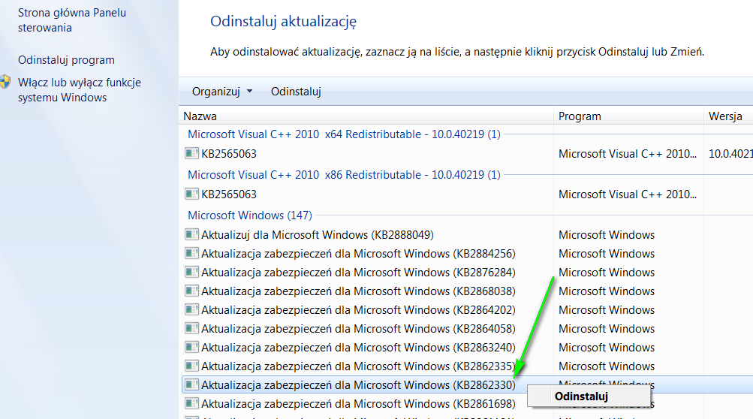Open the Odinstaluj program link
This screenshot has width=753, height=419.
(66, 60)
